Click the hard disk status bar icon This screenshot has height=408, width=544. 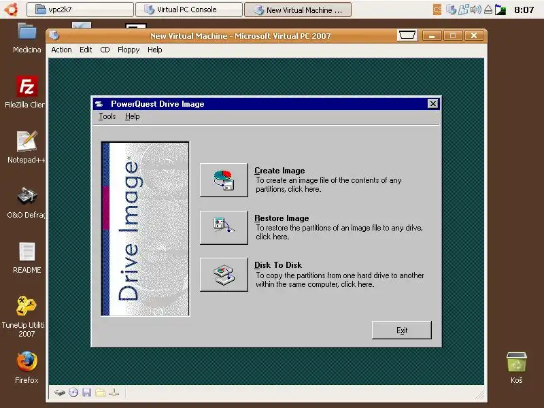pyautogui.click(x=60, y=392)
